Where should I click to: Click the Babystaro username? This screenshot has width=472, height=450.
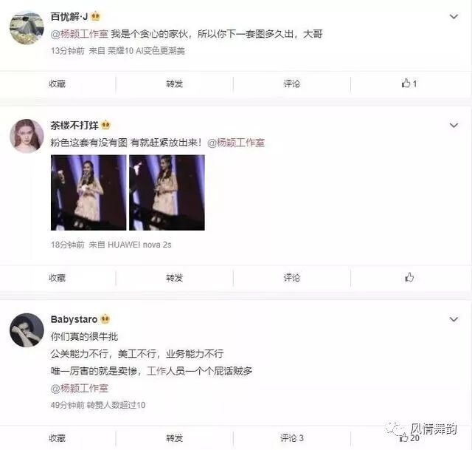pyautogui.click(x=74, y=319)
